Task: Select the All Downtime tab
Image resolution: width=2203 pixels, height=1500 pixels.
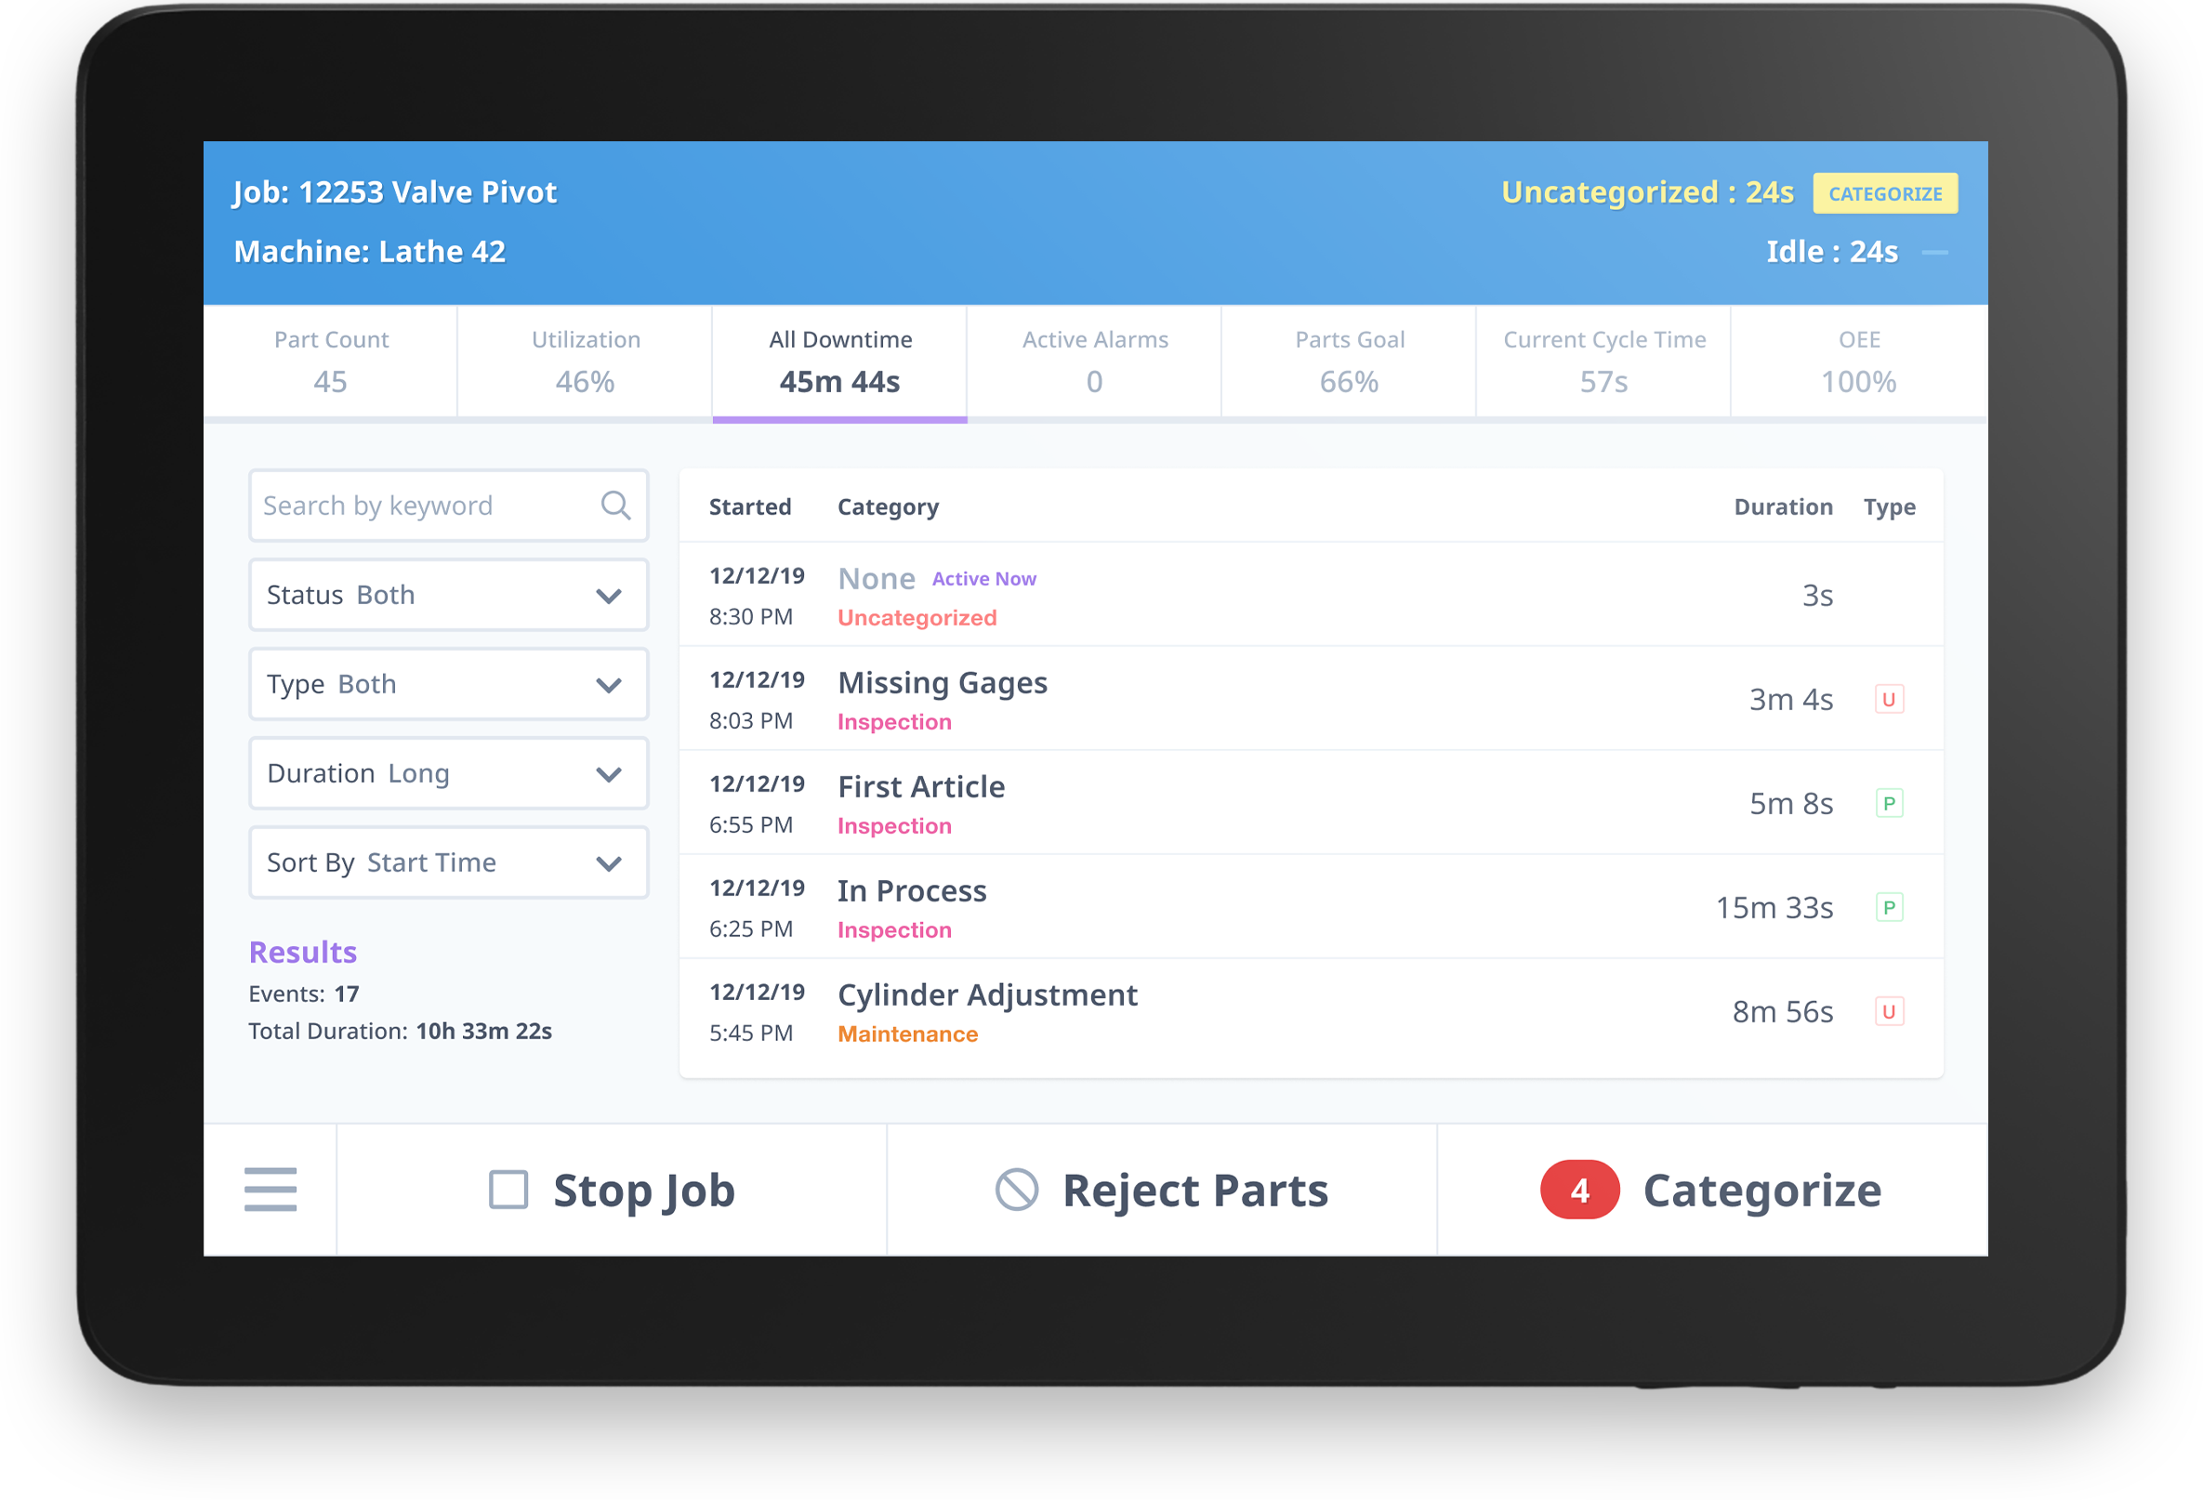Action: [x=838, y=362]
